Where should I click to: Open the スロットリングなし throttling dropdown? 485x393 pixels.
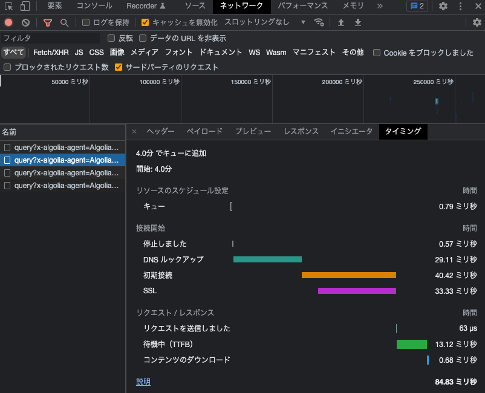tap(265, 22)
